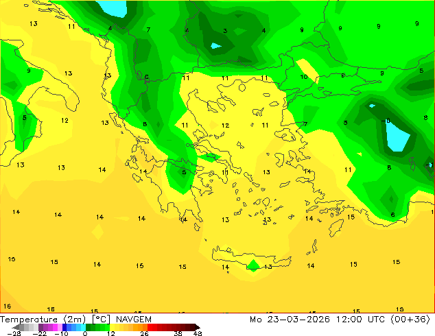
Task: Click the dark maroon arrow at colorbar's hot end
Action: click(197, 328)
